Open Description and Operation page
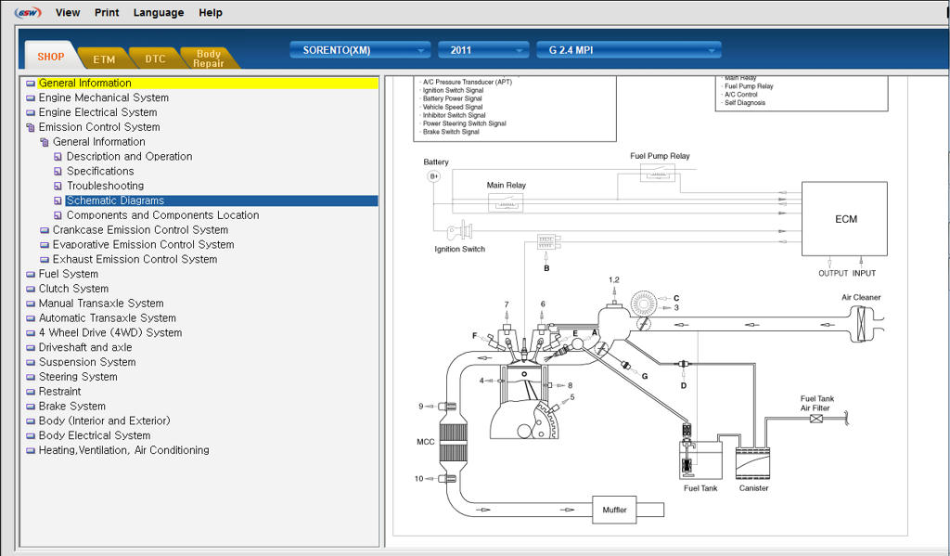 129,157
